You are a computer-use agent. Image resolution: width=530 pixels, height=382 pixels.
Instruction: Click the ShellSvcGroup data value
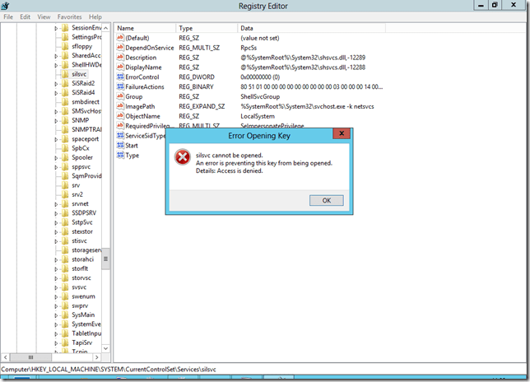click(260, 96)
